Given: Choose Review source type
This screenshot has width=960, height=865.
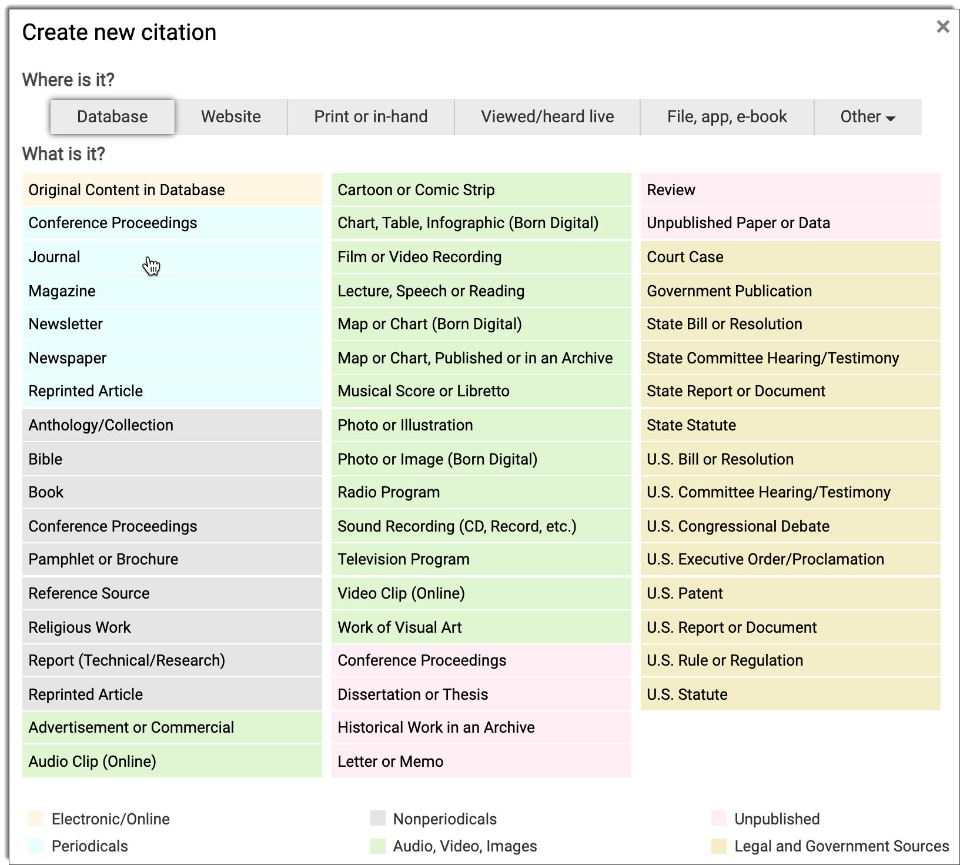Looking at the screenshot, I should [x=671, y=190].
